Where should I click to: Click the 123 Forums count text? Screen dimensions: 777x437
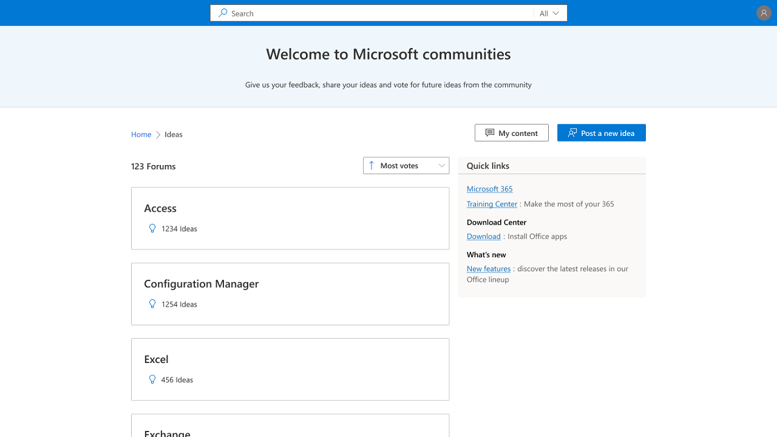[154, 166]
